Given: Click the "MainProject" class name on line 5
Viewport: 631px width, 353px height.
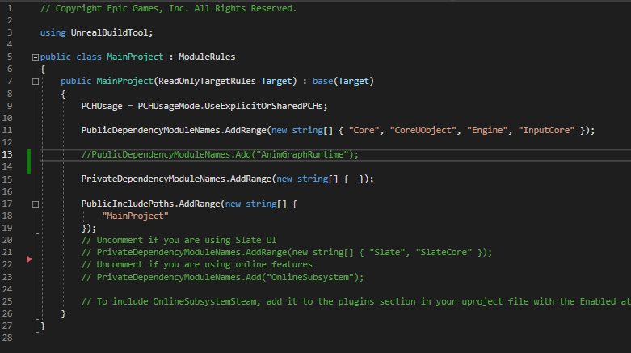Looking at the screenshot, I should coord(135,57).
